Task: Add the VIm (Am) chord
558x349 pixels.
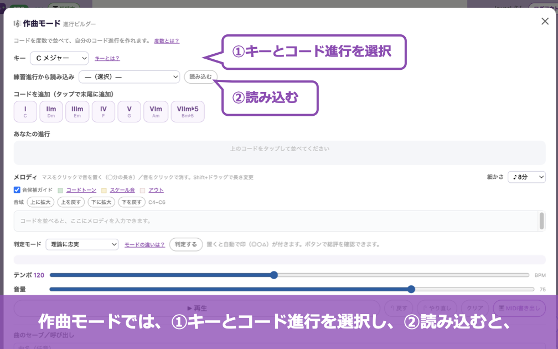Action: 156,112
